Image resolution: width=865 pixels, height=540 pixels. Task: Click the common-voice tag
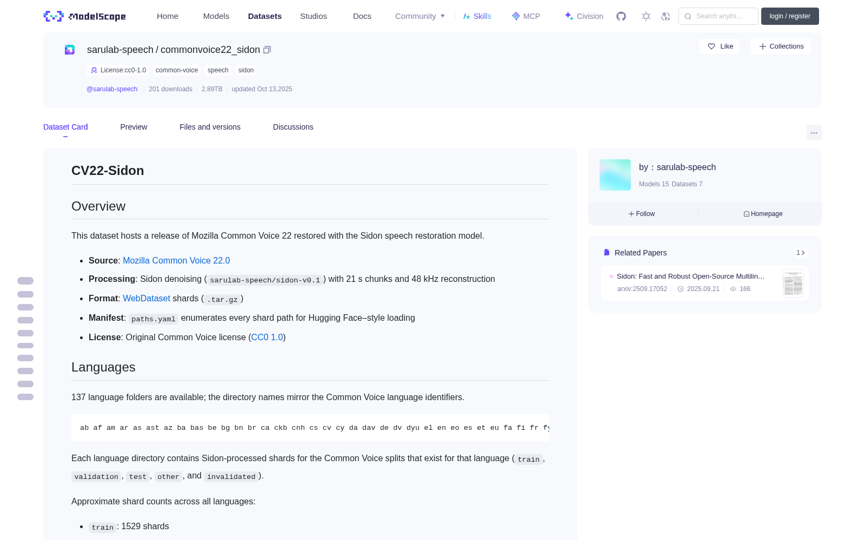click(x=177, y=70)
